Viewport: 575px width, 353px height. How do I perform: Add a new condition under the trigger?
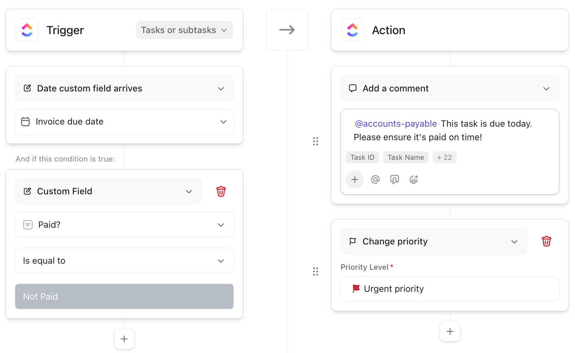(124, 339)
